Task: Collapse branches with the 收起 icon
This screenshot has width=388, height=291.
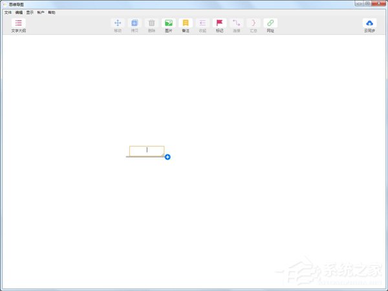Action: [x=202, y=23]
